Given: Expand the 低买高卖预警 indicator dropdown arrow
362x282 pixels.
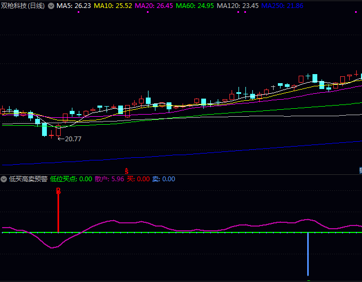Looking at the screenshot, I should (x=4, y=179).
